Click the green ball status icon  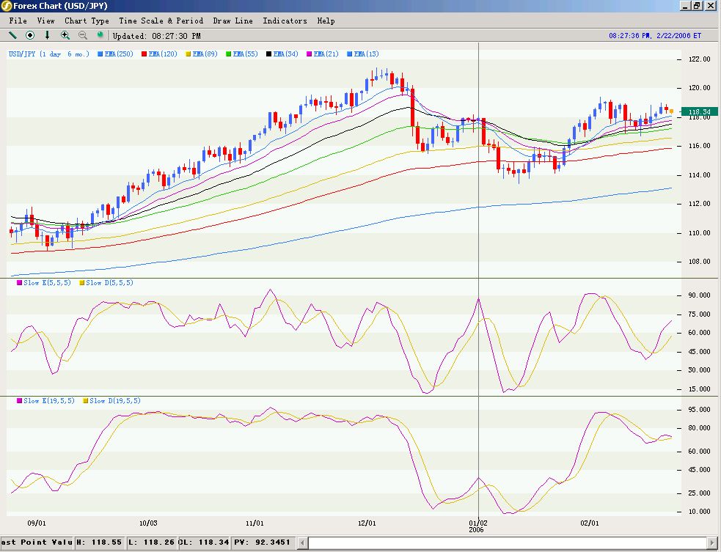tap(100, 35)
